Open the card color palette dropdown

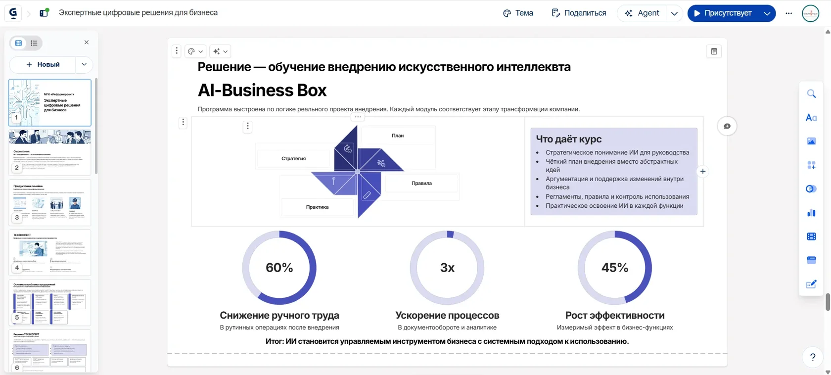(x=196, y=51)
